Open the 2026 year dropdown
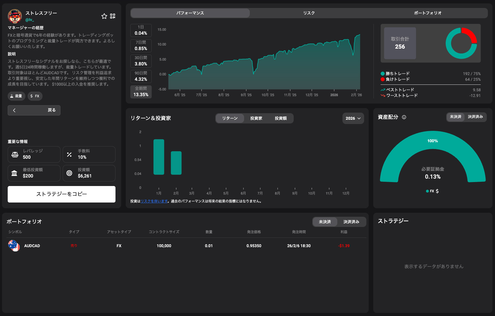The image size is (495, 316). point(353,118)
